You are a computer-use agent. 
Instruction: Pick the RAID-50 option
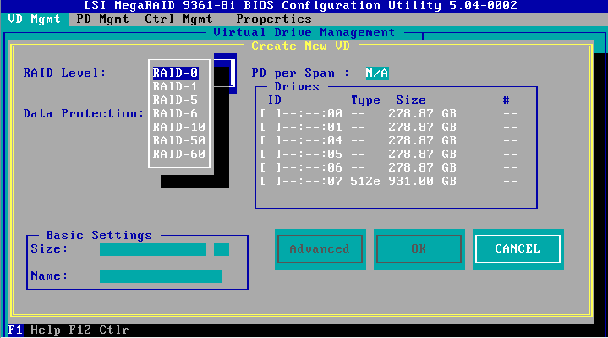pyautogui.click(x=178, y=141)
